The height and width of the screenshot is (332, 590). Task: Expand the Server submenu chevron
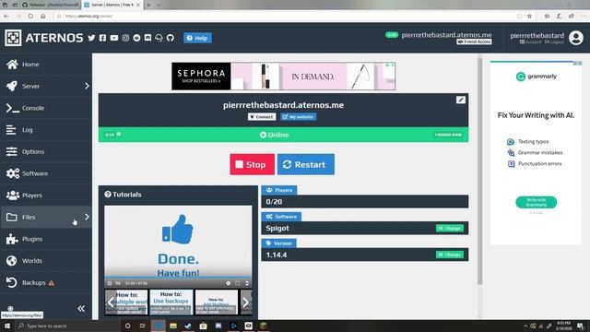(87, 86)
